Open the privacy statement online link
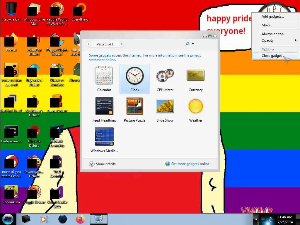 tap(145, 57)
